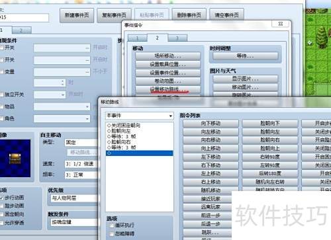Viewport: 331px width, 240px height.
Task: Open the 优先级 dropdown 与人物同层
Action: (x=74, y=198)
